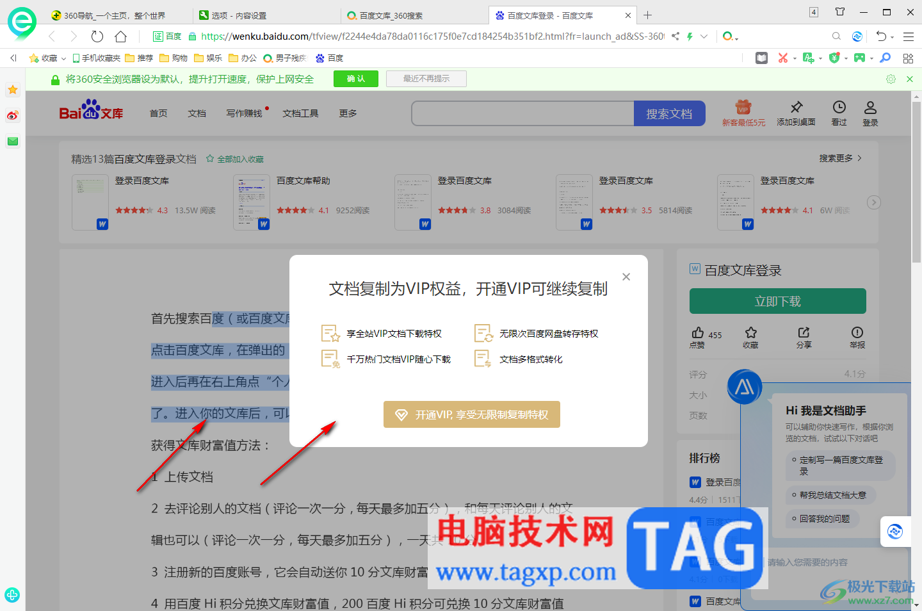Click the 新客最低5元 VIP gift icon
The image size is (922, 611).
tap(743, 107)
